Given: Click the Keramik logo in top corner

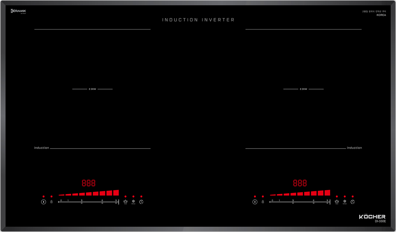Looking at the screenshot, I should coord(18,11).
